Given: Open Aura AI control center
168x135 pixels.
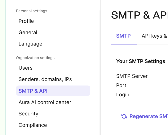Looking at the screenshot, I should click(45, 102).
